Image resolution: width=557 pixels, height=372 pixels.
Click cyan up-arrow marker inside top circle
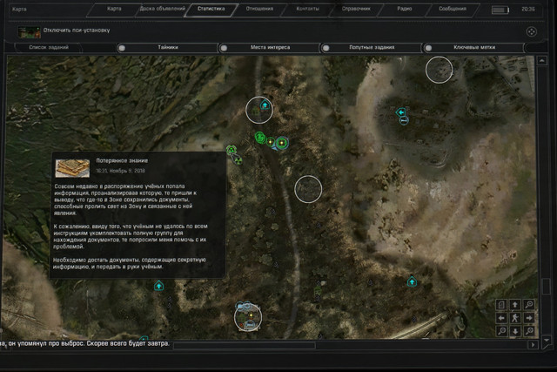[265, 105]
